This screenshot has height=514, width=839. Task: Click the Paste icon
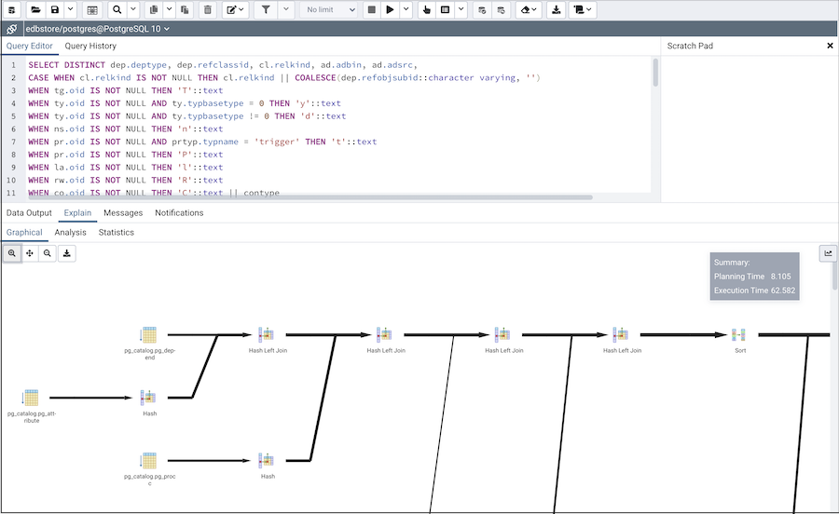[x=185, y=9]
